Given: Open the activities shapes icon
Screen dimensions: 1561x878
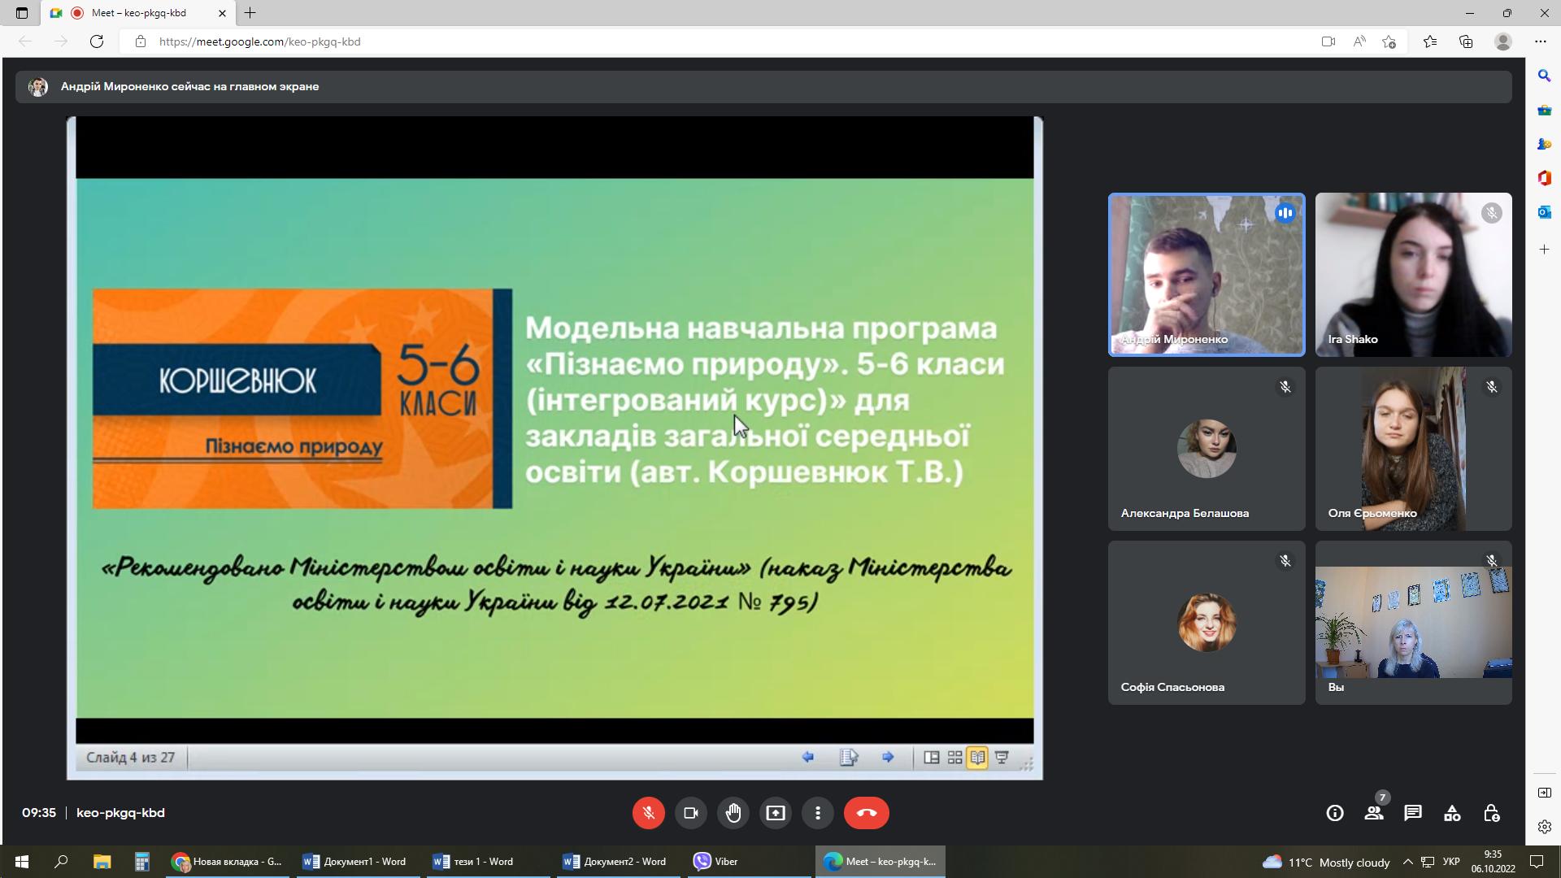Looking at the screenshot, I should [1452, 813].
